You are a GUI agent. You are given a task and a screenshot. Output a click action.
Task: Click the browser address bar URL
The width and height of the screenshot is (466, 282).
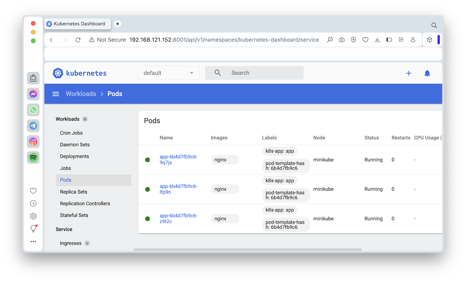[224, 40]
